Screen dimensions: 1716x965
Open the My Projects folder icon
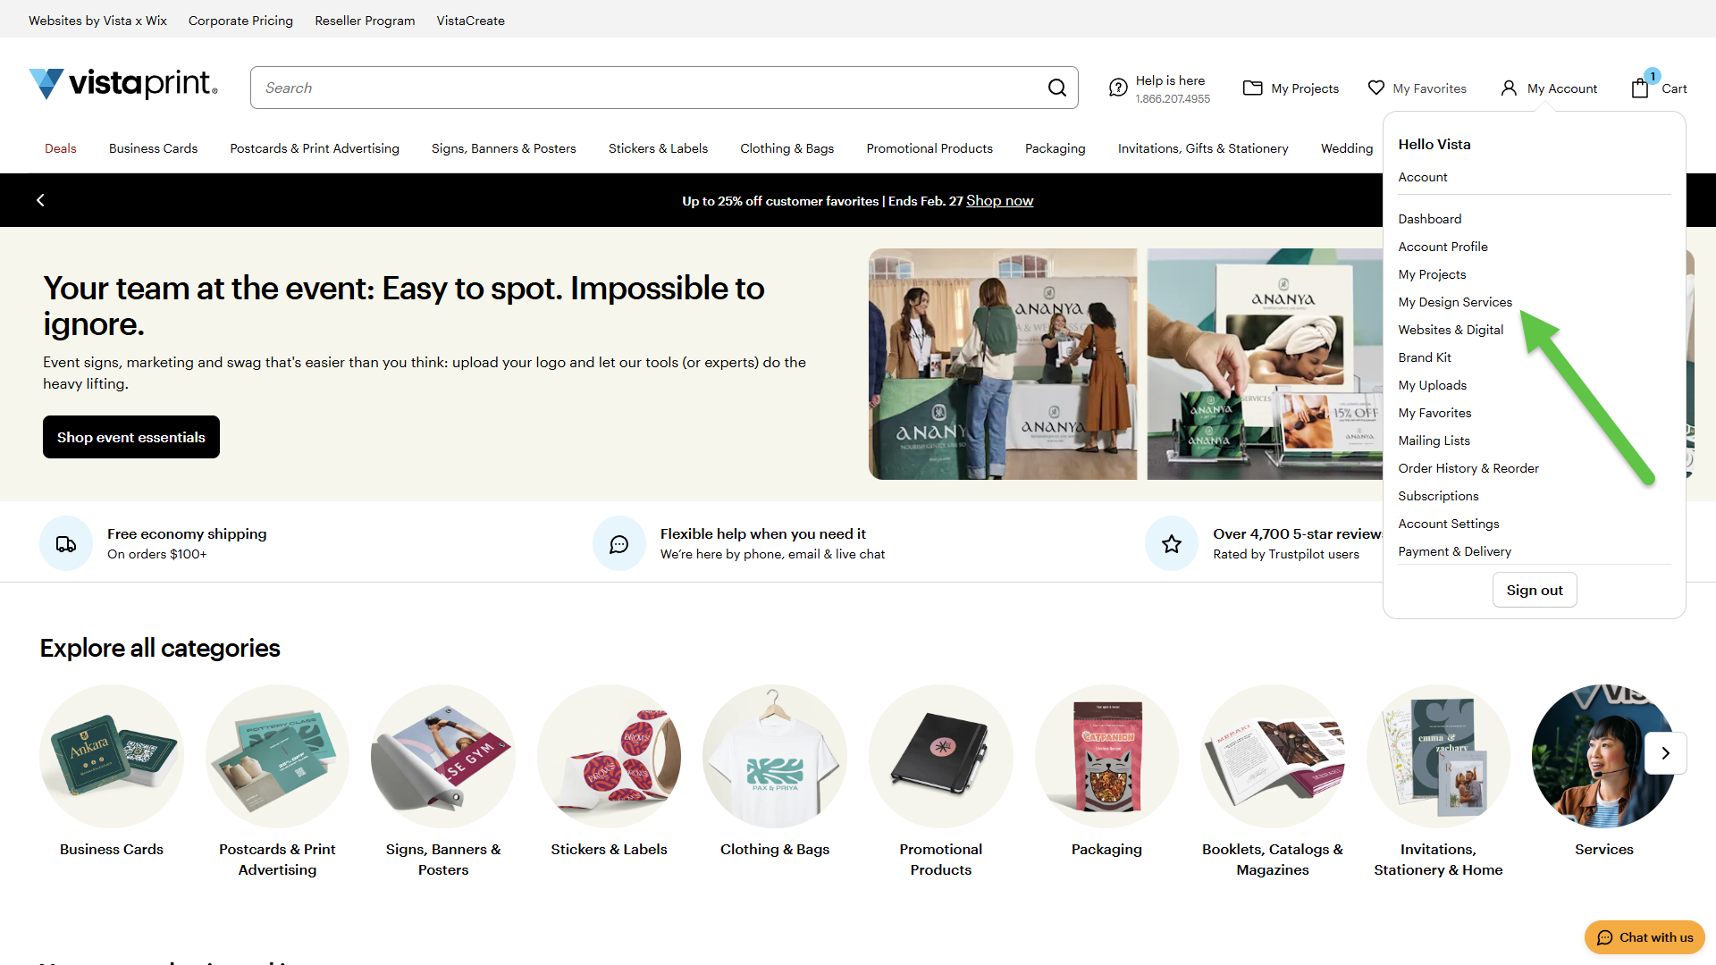click(1253, 88)
